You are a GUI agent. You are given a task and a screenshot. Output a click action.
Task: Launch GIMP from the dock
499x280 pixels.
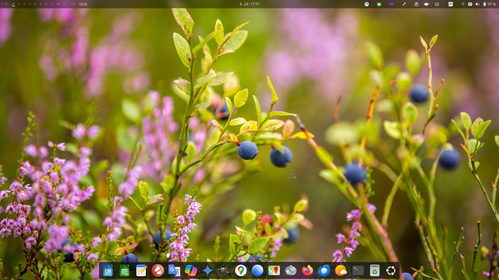pos(224,271)
